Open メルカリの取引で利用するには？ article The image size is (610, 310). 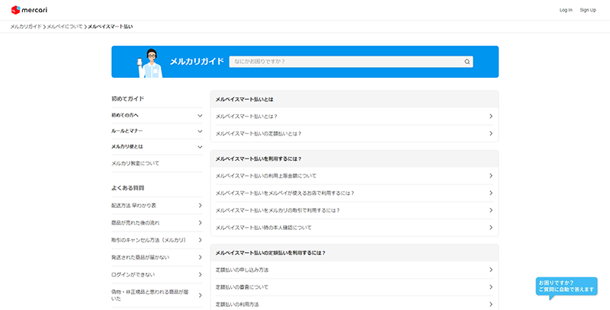pos(355,210)
